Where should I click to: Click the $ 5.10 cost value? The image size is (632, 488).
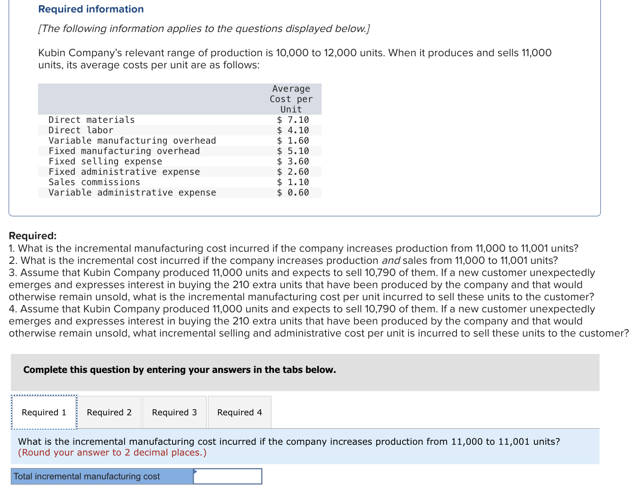(x=293, y=151)
